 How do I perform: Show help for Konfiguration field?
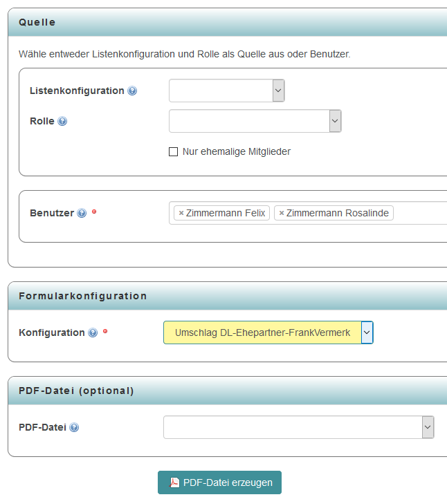93,333
